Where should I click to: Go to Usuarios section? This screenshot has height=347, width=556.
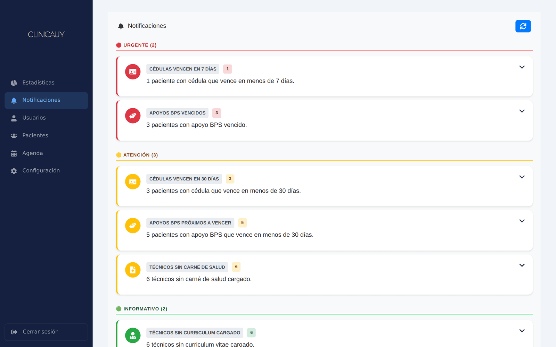pyautogui.click(x=46, y=118)
